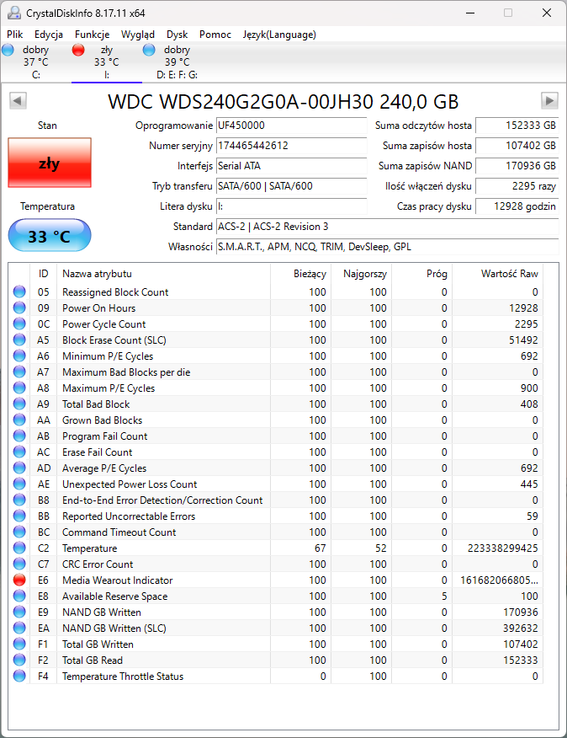Open the Edycja menu

[49, 35]
